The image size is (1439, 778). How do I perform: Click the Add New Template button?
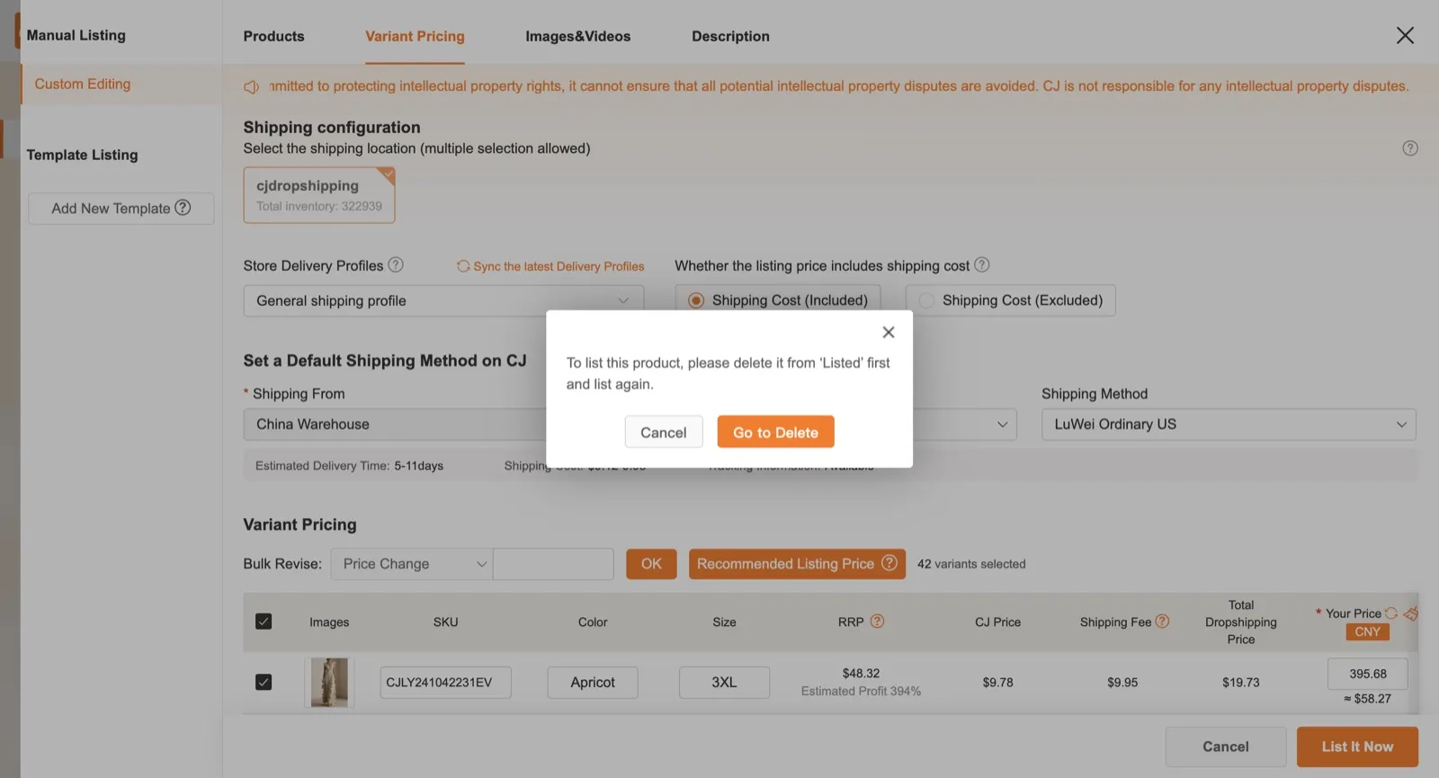pos(121,208)
